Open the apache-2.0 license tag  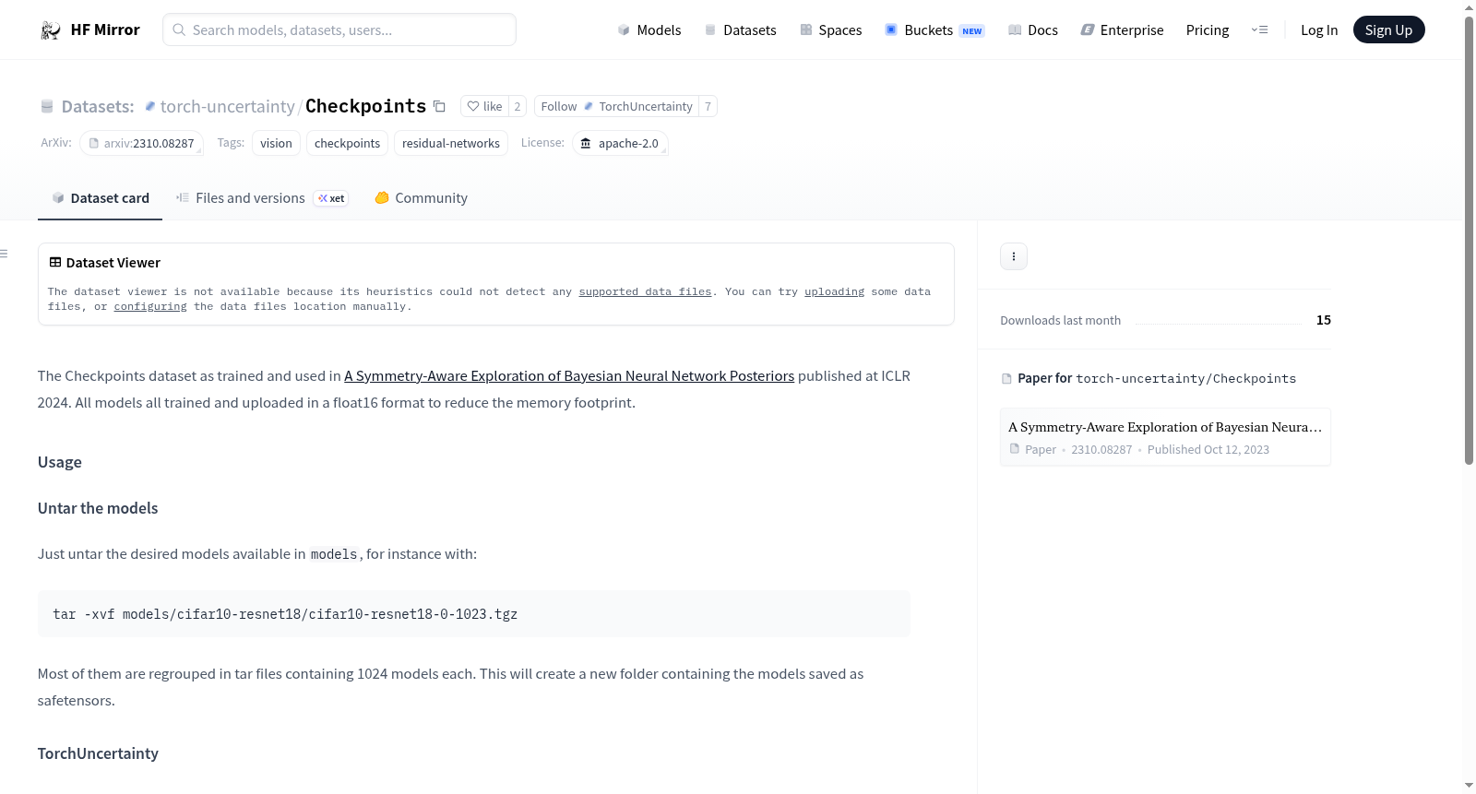[620, 144]
